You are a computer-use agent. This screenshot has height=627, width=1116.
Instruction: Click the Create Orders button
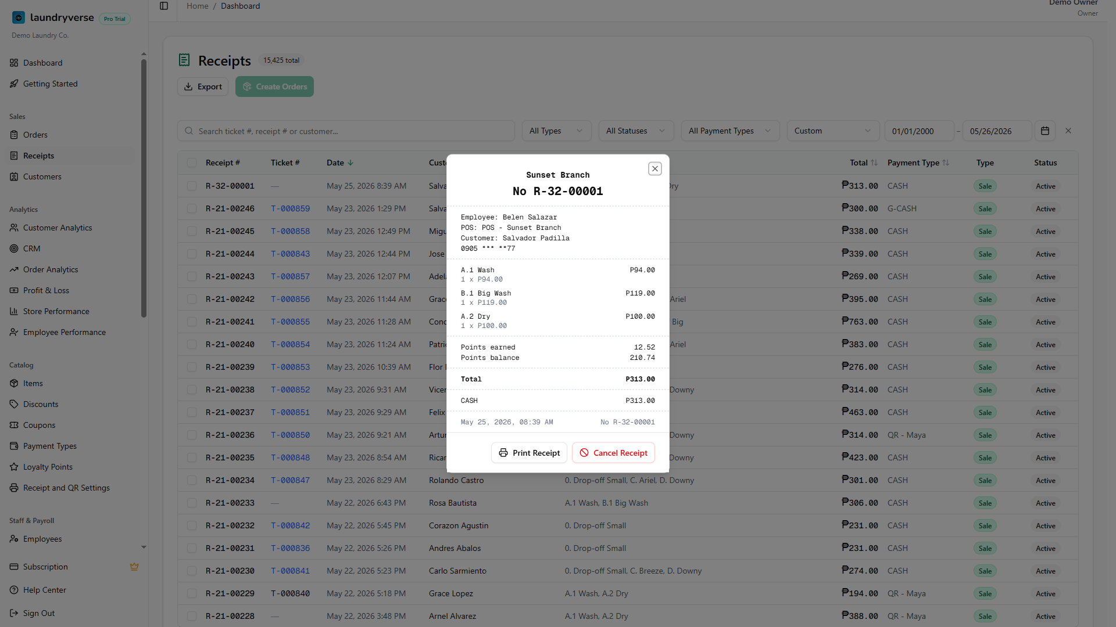pyautogui.click(x=274, y=87)
